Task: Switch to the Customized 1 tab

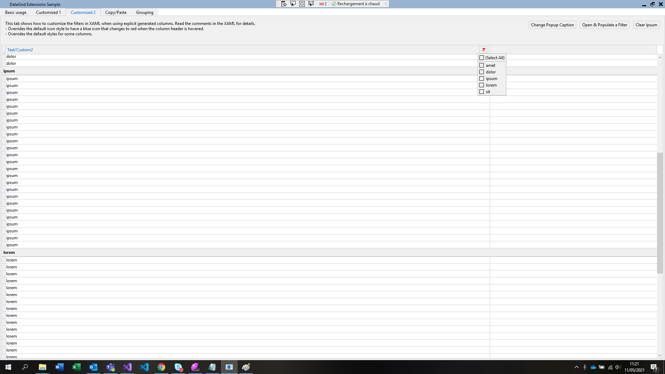Action: pos(48,12)
